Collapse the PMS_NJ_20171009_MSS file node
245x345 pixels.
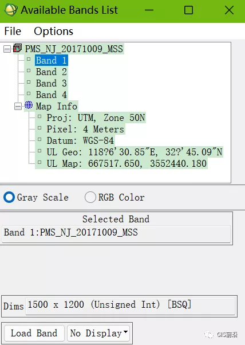[x=7, y=49]
